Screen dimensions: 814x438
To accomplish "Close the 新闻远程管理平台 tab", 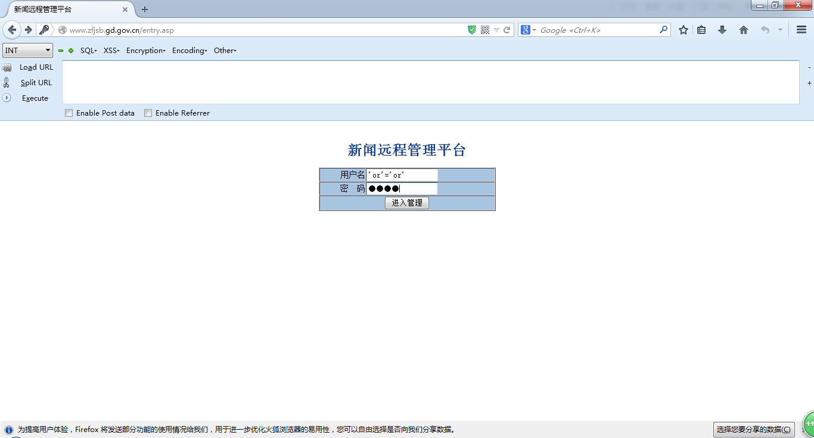I will click(x=125, y=10).
